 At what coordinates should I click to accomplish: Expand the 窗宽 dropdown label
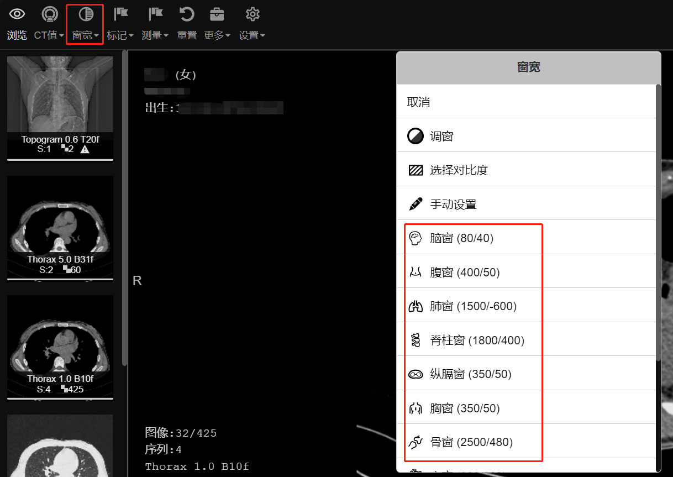(86, 35)
